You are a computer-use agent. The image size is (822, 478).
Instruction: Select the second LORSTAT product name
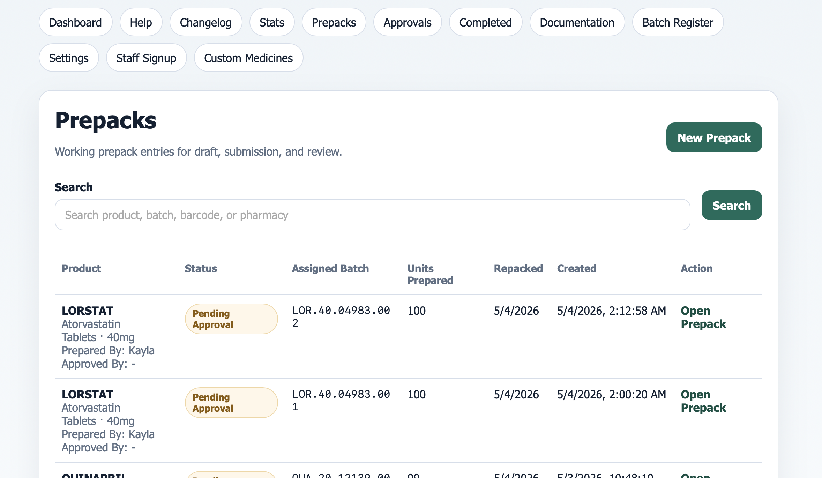coord(87,394)
